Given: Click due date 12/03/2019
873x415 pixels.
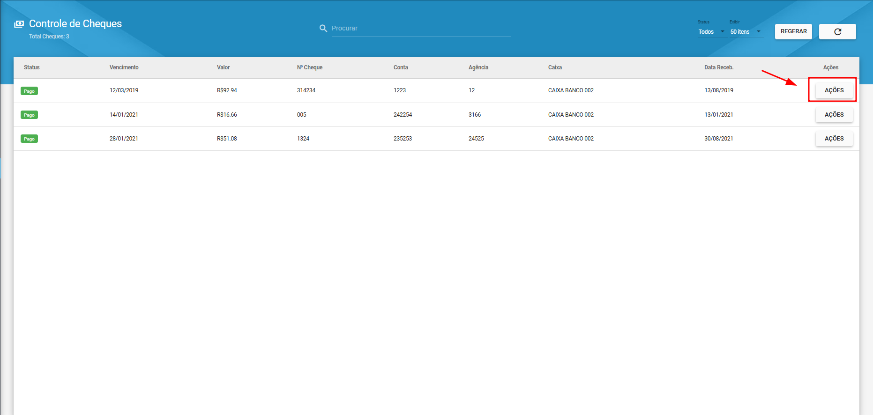Looking at the screenshot, I should coord(124,90).
